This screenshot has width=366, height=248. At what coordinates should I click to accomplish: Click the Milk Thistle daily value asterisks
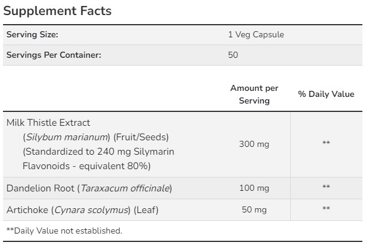point(326,144)
